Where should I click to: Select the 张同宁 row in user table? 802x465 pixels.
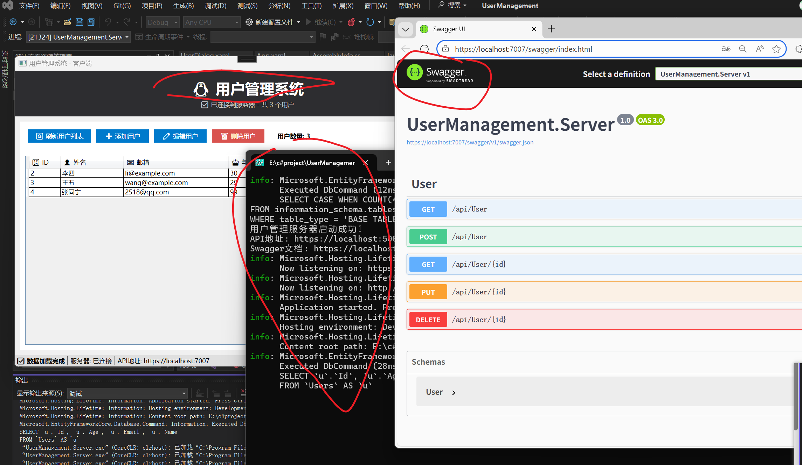click(x=71, y=192)
